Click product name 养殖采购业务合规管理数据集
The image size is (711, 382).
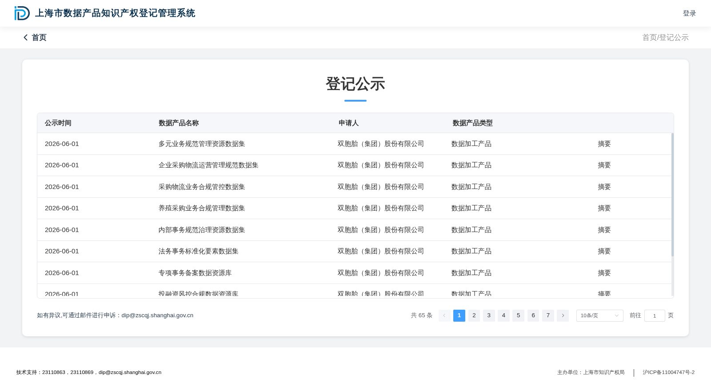pyautogui.click(x=202, y=208)
